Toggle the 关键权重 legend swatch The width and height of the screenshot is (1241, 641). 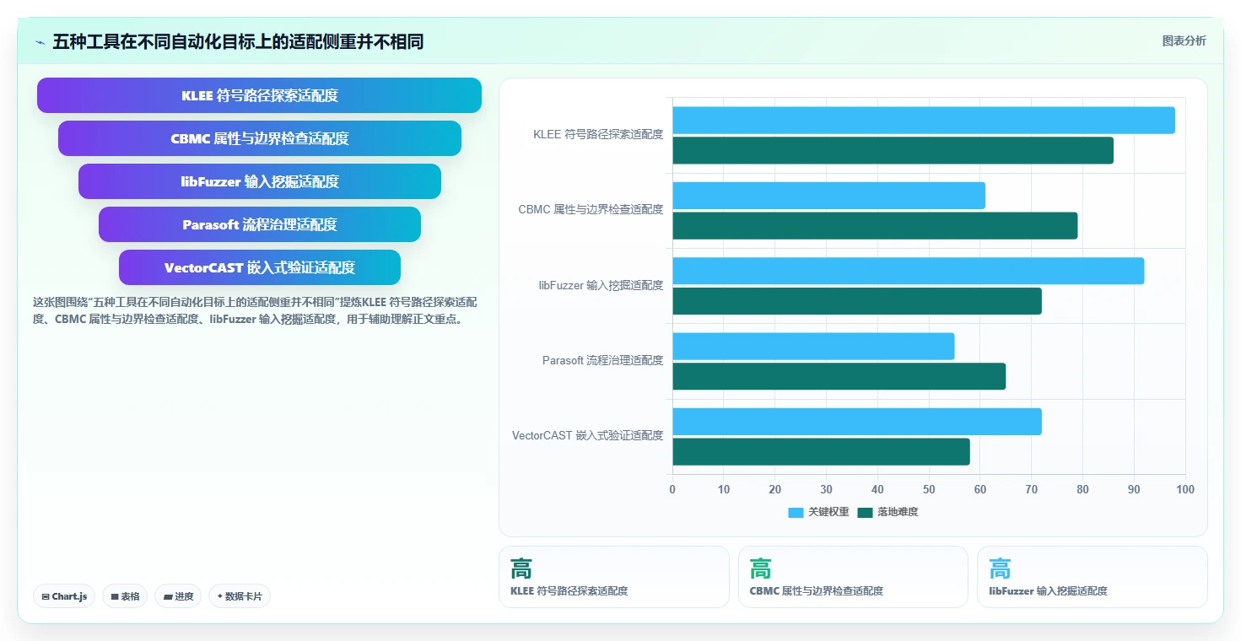coord(796,512)
